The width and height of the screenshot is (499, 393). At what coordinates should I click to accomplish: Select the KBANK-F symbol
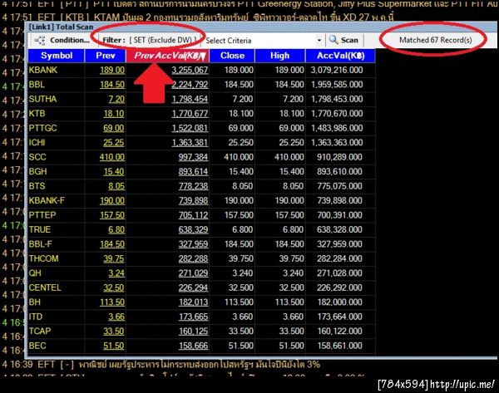[x=47, y=200]
